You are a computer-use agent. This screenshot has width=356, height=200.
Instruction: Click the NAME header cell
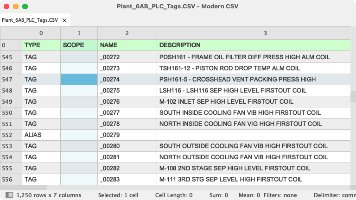point(127,45)
